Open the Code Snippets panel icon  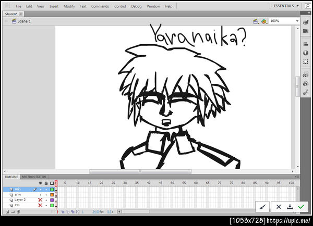pyautogui.click(x=306, y=75)
